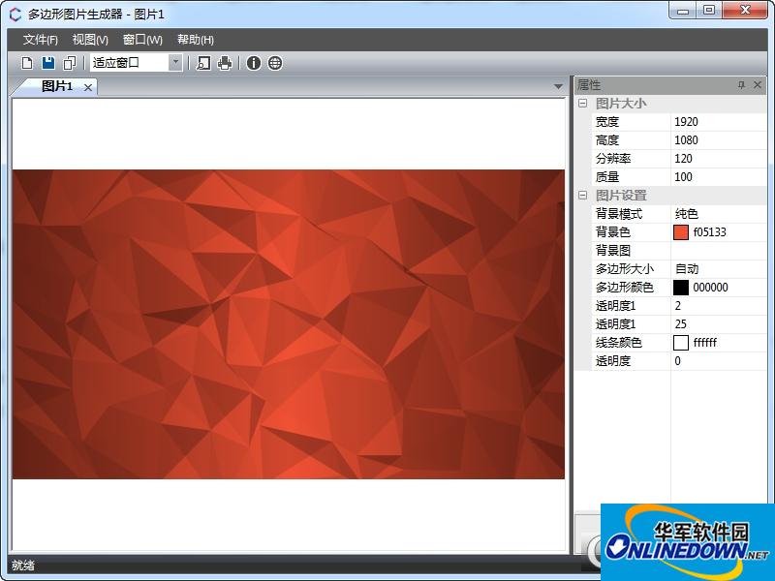This screenshot has width=775, height=581.
Task: Click the 就绪 status bar text
Action: click(23, 566)
